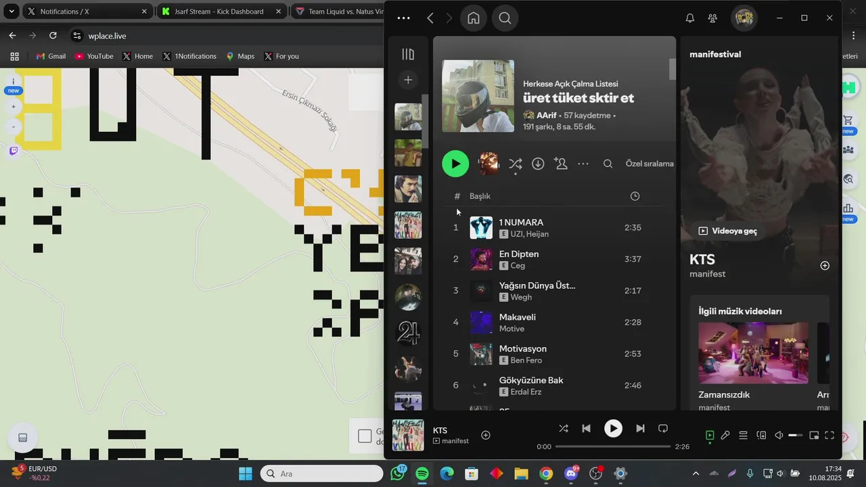Switch to 'Team Liquid vs. Natus' tab
Viewport: 866px width, 487px height.
click(x=337, y=11)
